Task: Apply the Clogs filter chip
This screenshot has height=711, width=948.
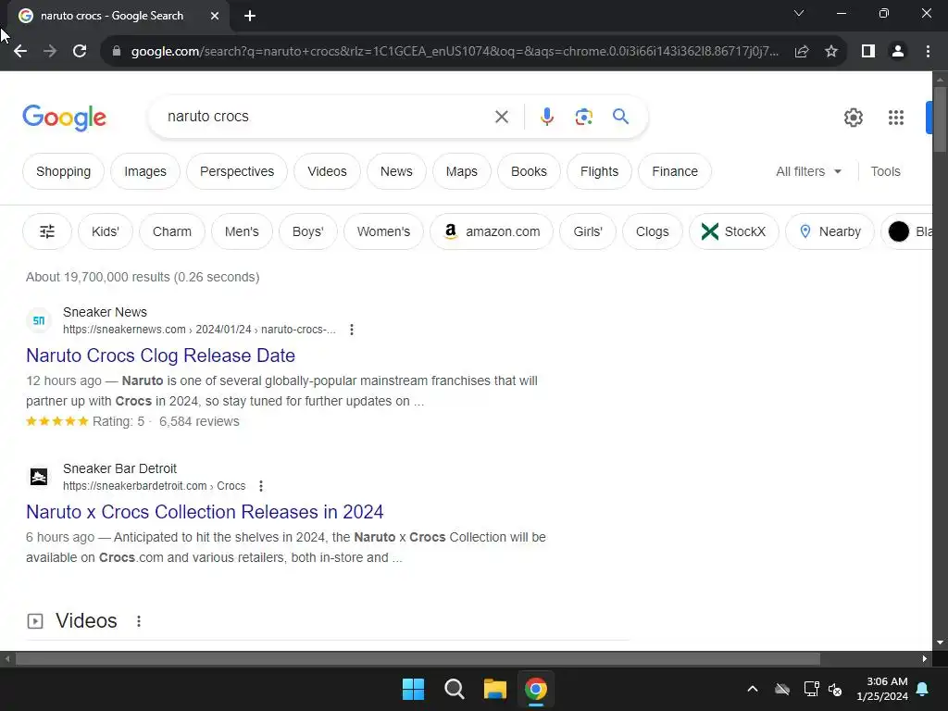Action: (653, 231)
